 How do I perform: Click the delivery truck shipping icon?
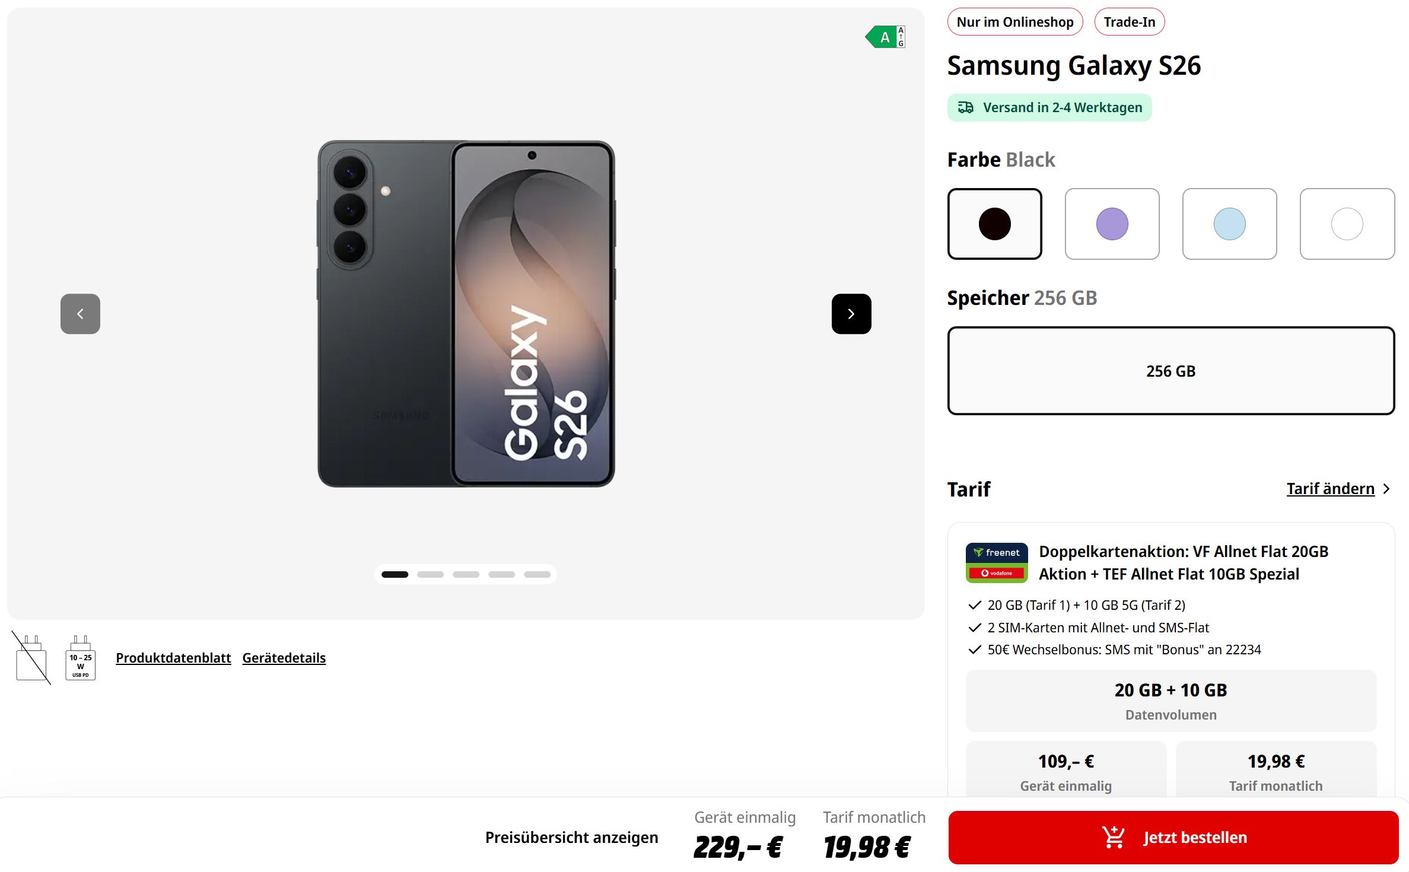pyautogui.click(x=965, y=107)
